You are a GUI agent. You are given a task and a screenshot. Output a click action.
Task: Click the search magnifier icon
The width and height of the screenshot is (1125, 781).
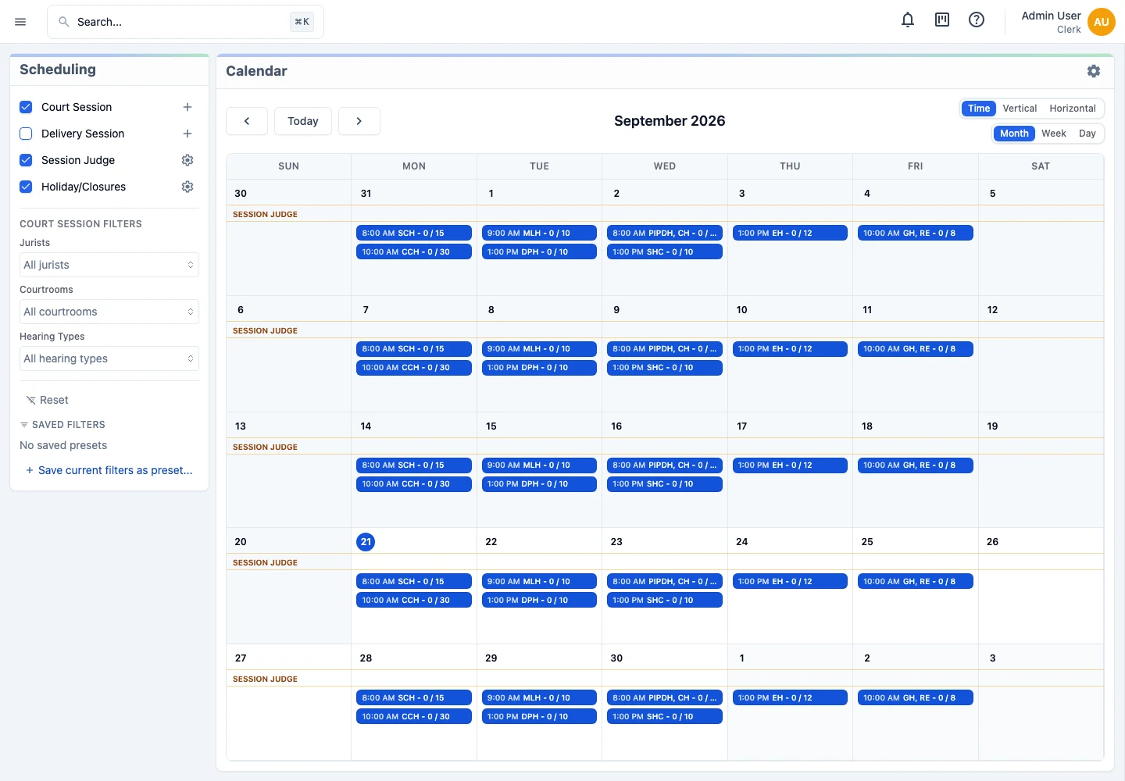(64, 22)
